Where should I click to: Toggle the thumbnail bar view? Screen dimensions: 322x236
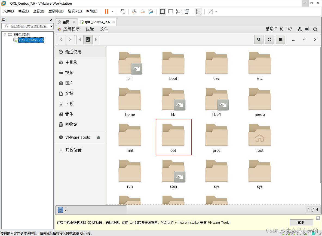click(x=171, y=11)
